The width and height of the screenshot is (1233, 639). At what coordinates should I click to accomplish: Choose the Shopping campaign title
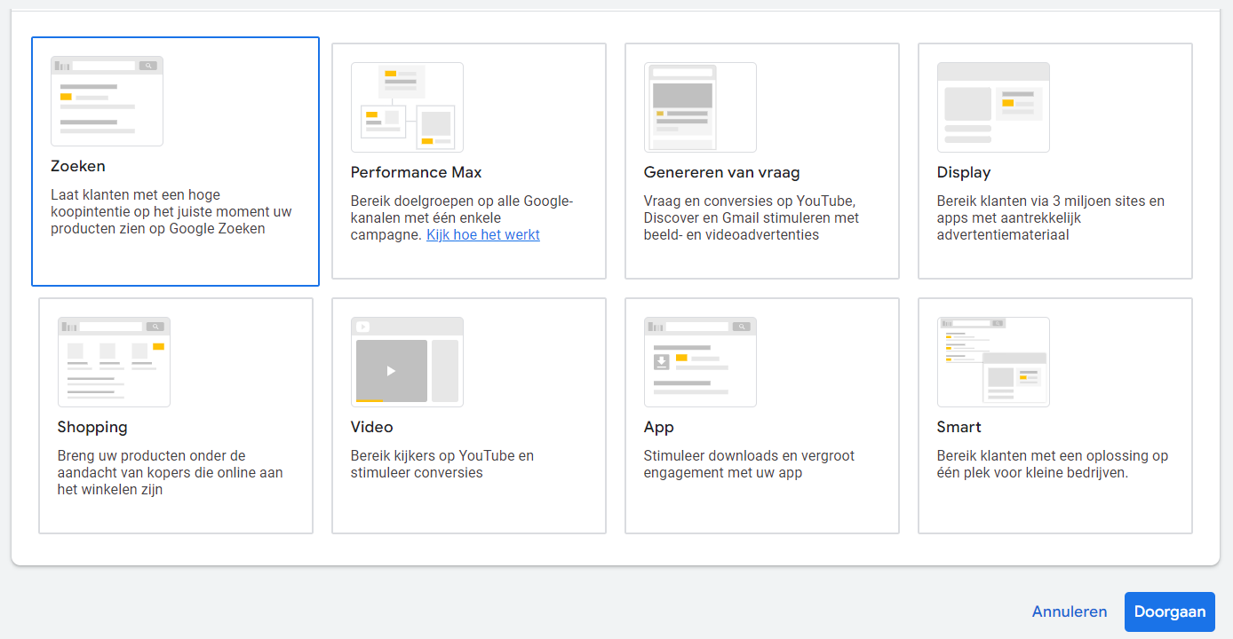coord(92,427)
